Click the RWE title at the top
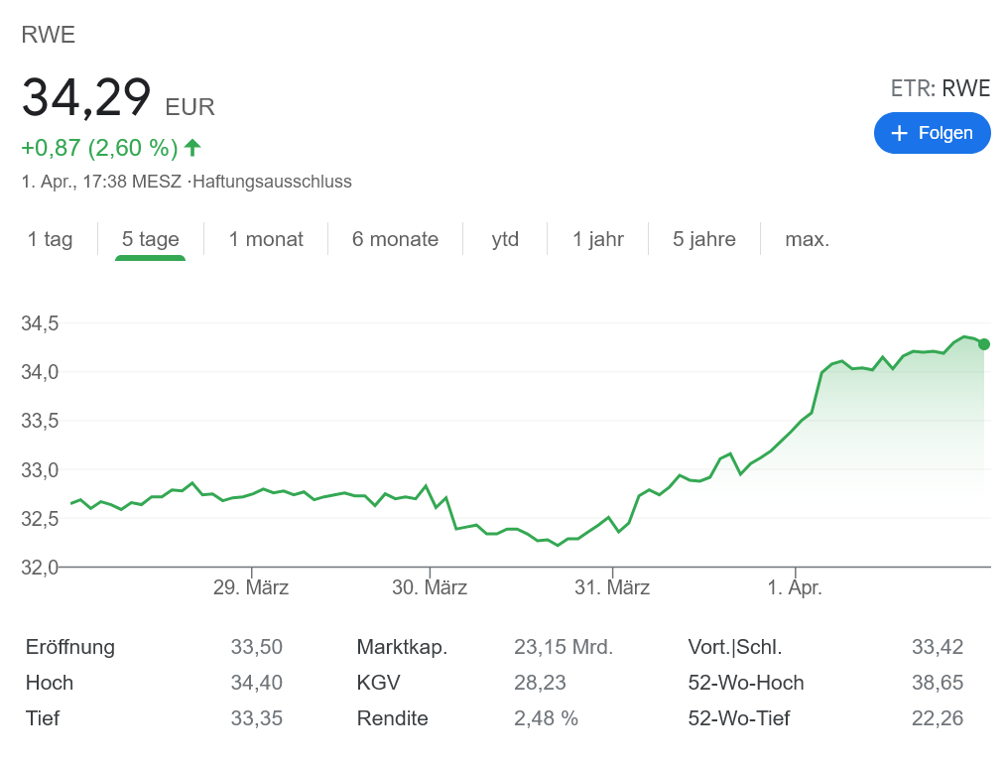This screenshot has width=1007, height=768. coord(48,34)
